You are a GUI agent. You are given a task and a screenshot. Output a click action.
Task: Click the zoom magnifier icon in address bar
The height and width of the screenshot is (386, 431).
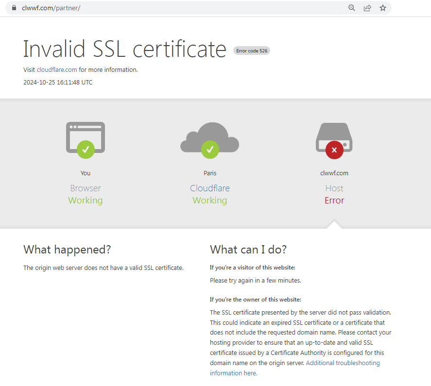tap(352, 8)
